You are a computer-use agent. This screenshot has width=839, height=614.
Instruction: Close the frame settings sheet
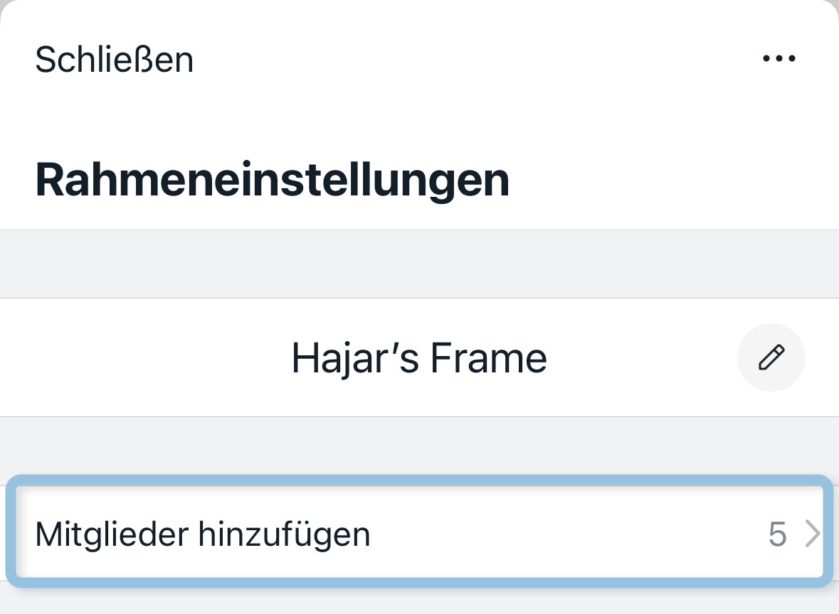[x=115, y=60]
